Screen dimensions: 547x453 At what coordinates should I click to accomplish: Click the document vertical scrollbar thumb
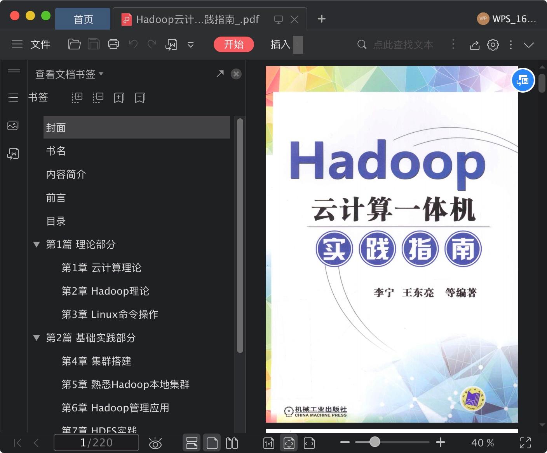(542, 83)
